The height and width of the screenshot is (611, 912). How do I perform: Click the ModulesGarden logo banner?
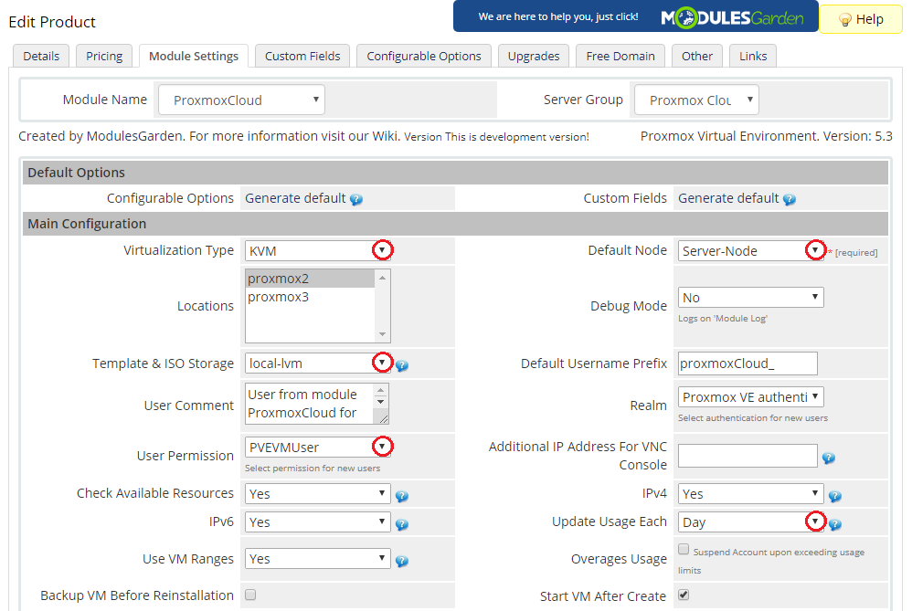pos(636,16)
